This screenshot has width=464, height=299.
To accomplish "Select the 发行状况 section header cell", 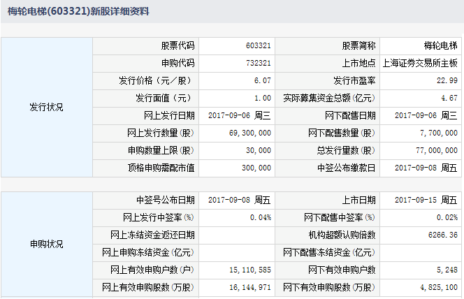I will point(46,107).
